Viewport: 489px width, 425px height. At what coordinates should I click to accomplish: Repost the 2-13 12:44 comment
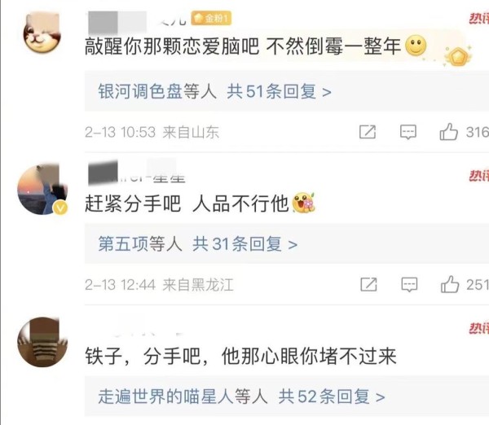pos(368,284)
